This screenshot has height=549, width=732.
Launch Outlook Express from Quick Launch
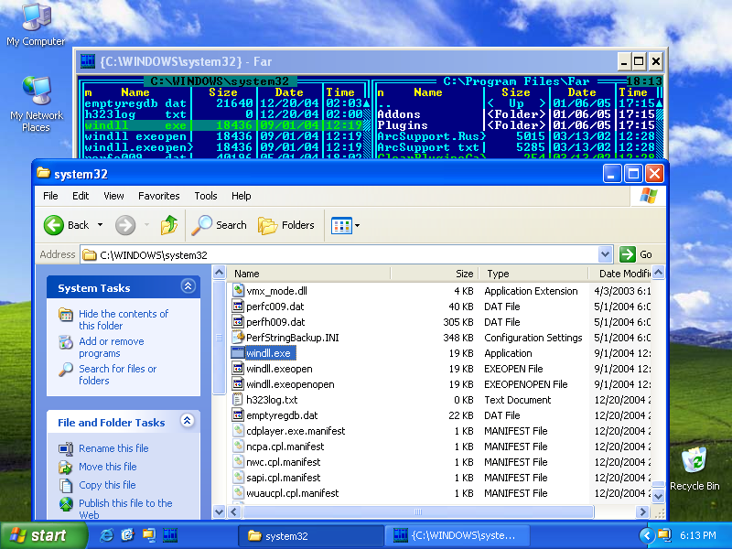[127, 535]
